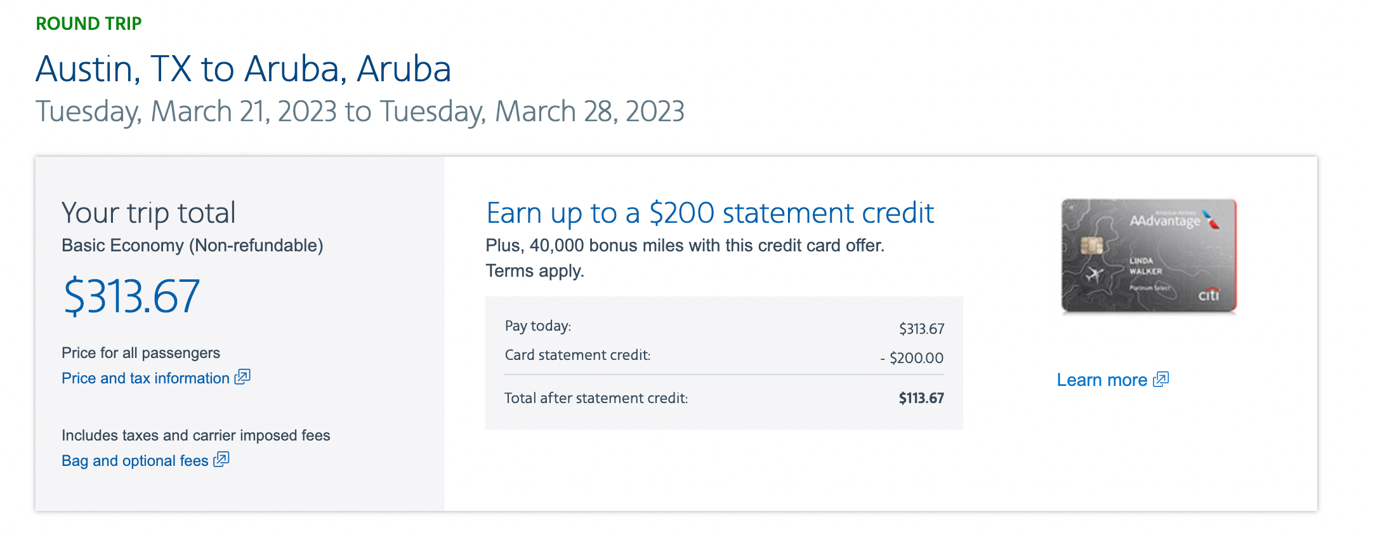Click the Pay today amount $313.67
This screenshot has width=1373, height=537.
pyautogui.click(x=921, y=329)
